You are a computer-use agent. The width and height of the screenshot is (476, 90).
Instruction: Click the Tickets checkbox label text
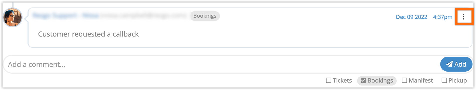click(342, 80)
